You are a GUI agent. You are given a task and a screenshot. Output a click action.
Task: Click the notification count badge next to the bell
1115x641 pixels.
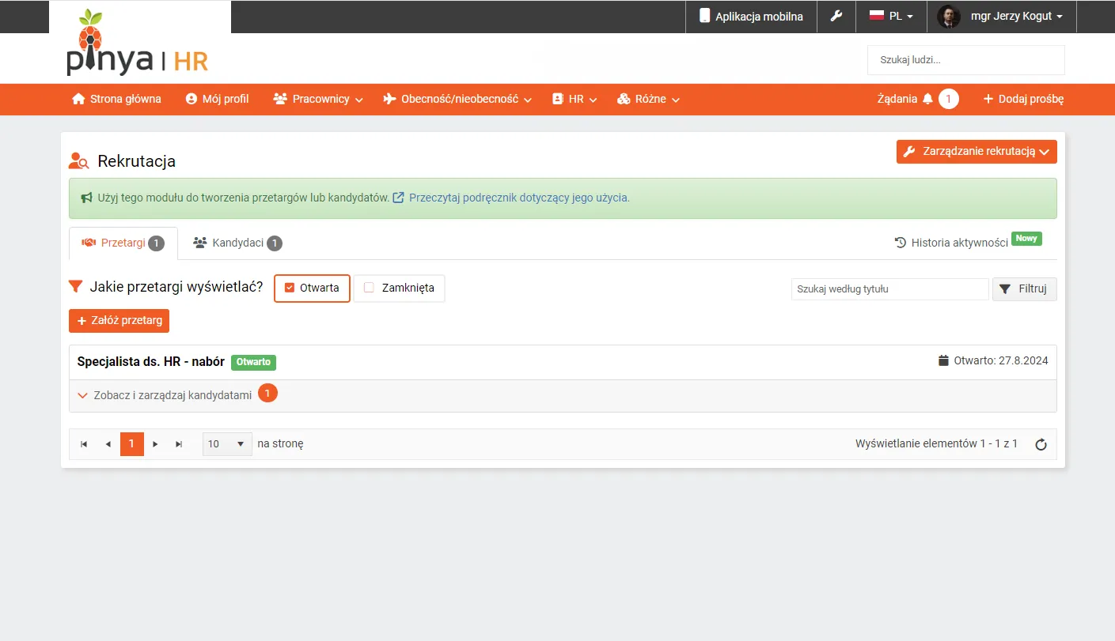click(x=949, y=99)
